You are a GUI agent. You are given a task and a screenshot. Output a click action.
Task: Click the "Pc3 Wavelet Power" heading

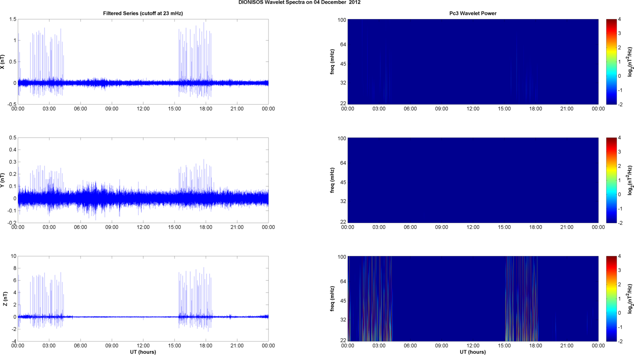pos(473,13)
